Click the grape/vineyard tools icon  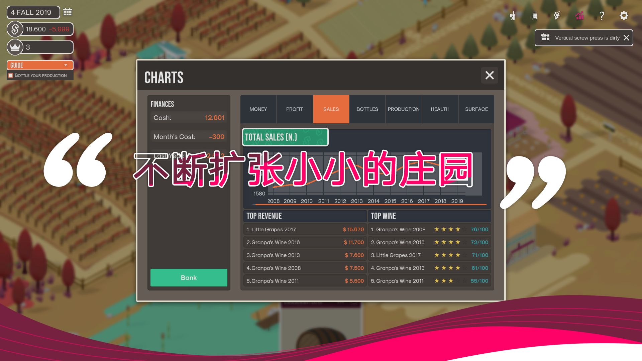click(x=557, y=15)
